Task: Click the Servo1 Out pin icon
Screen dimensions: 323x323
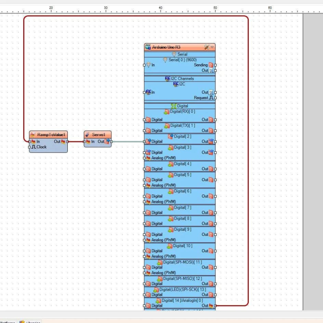Action: [x=107, y=141]
